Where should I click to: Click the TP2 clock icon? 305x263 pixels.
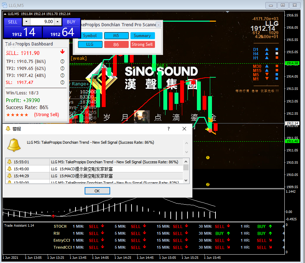62,69
